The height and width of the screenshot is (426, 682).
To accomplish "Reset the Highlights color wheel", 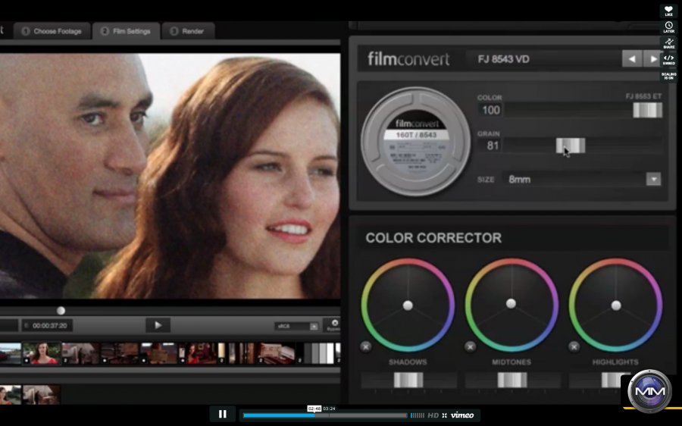I will click(x=574, y=346).
